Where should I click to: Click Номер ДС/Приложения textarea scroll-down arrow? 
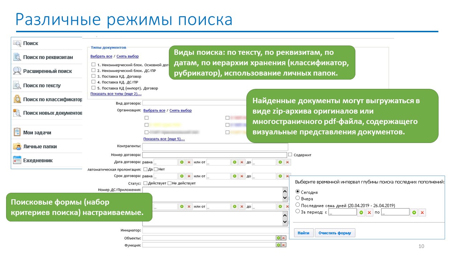point(285,198)
